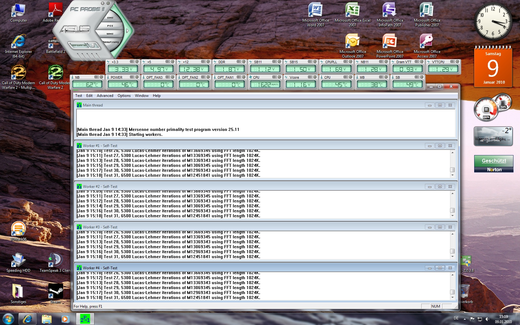Open the Test menu in Prime95
This screenshot has height=325, width=520.
coord(79,96)
